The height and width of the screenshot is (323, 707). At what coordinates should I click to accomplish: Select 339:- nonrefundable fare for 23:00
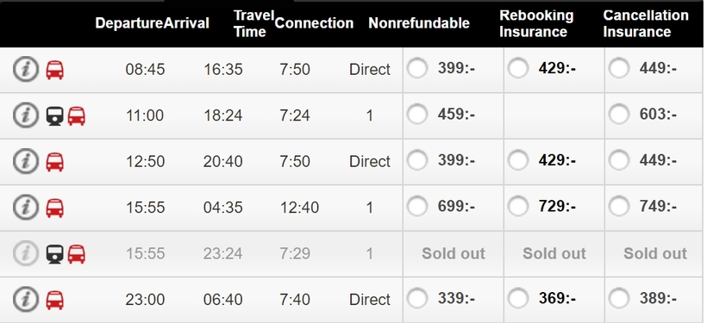tap(417, 298)
